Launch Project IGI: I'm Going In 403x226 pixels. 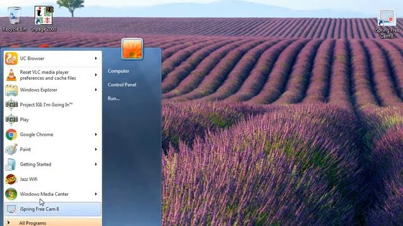point(53,105)
